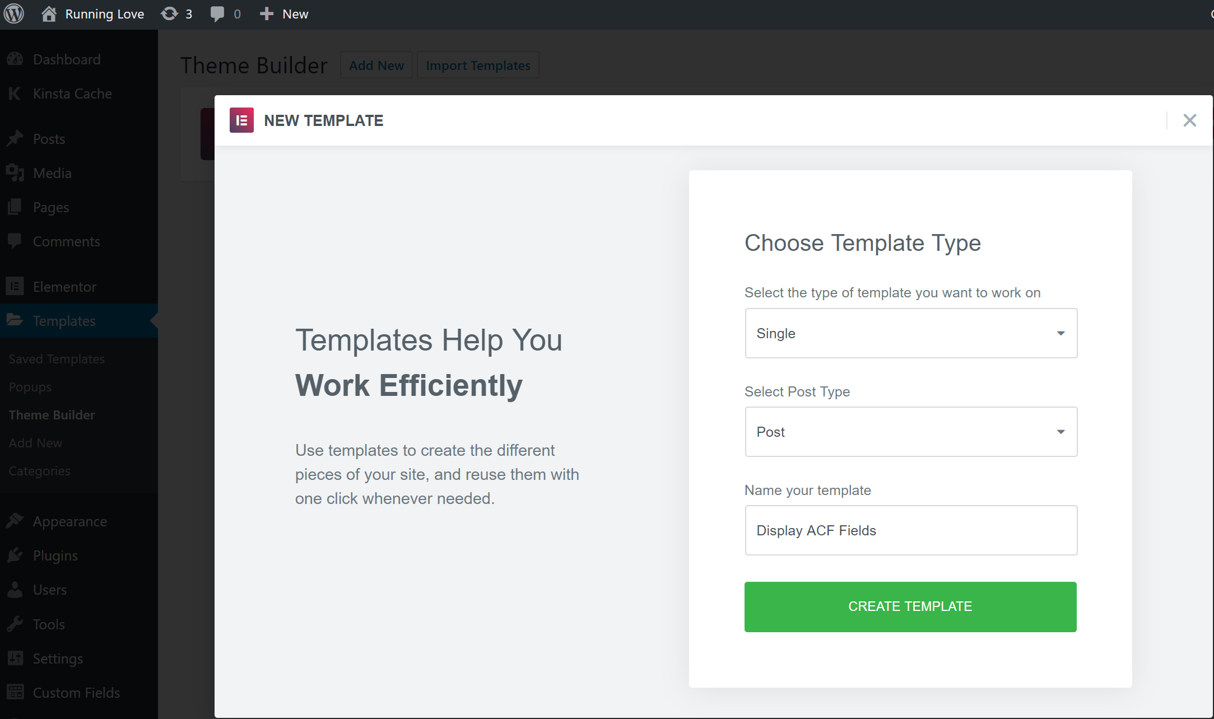Select Popups submenu item
This screenshot has width=1214, height=719.
30,386
